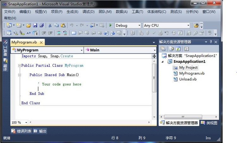Viewport: 237px width, 143px height.
Task: Click the Save icon in the toolbar
Action: (35, 26)
